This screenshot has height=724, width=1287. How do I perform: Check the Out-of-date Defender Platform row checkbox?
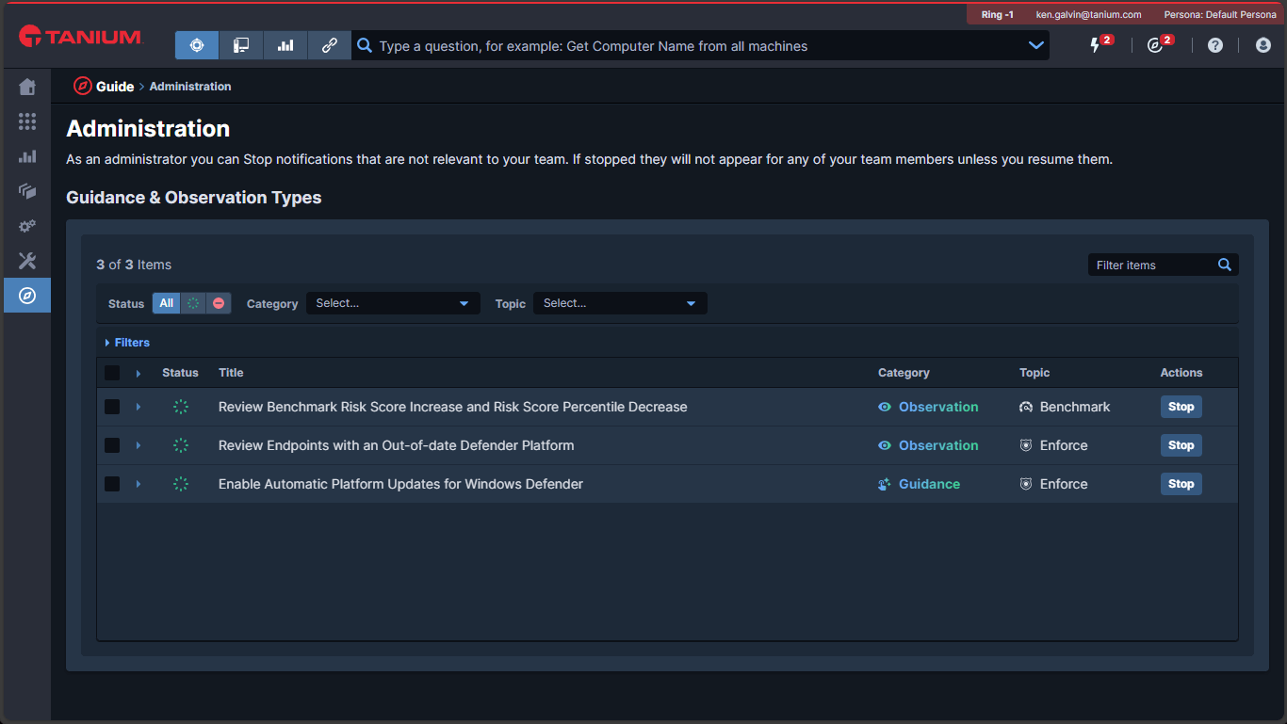tap(112, 445)
